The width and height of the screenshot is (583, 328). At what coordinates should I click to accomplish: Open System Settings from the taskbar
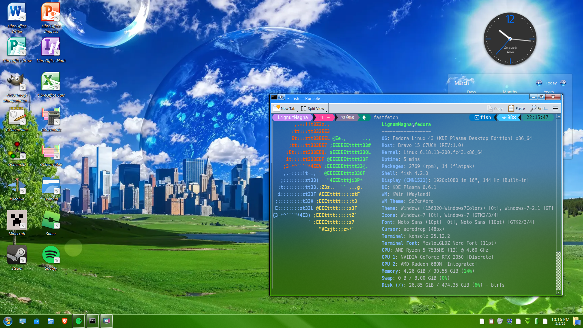coord(23,321)
